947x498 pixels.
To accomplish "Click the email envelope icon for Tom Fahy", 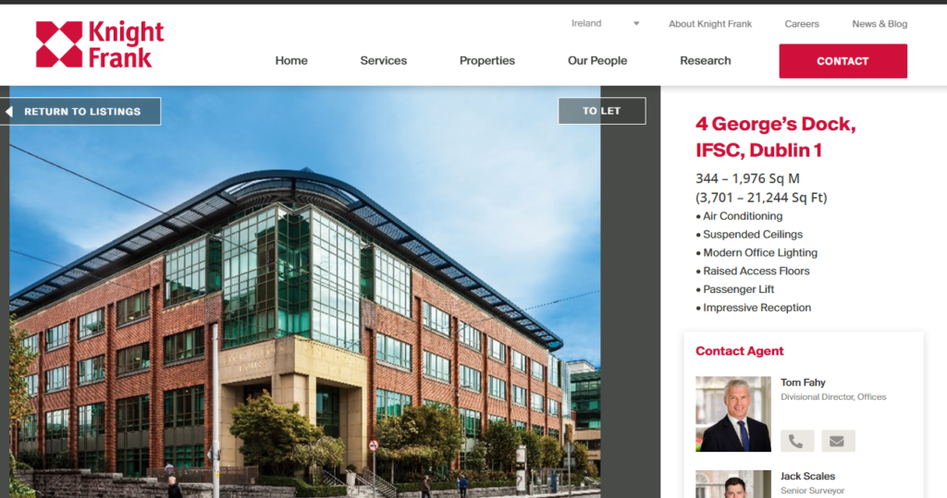I will pyautogui.click(x=838, y=442).
